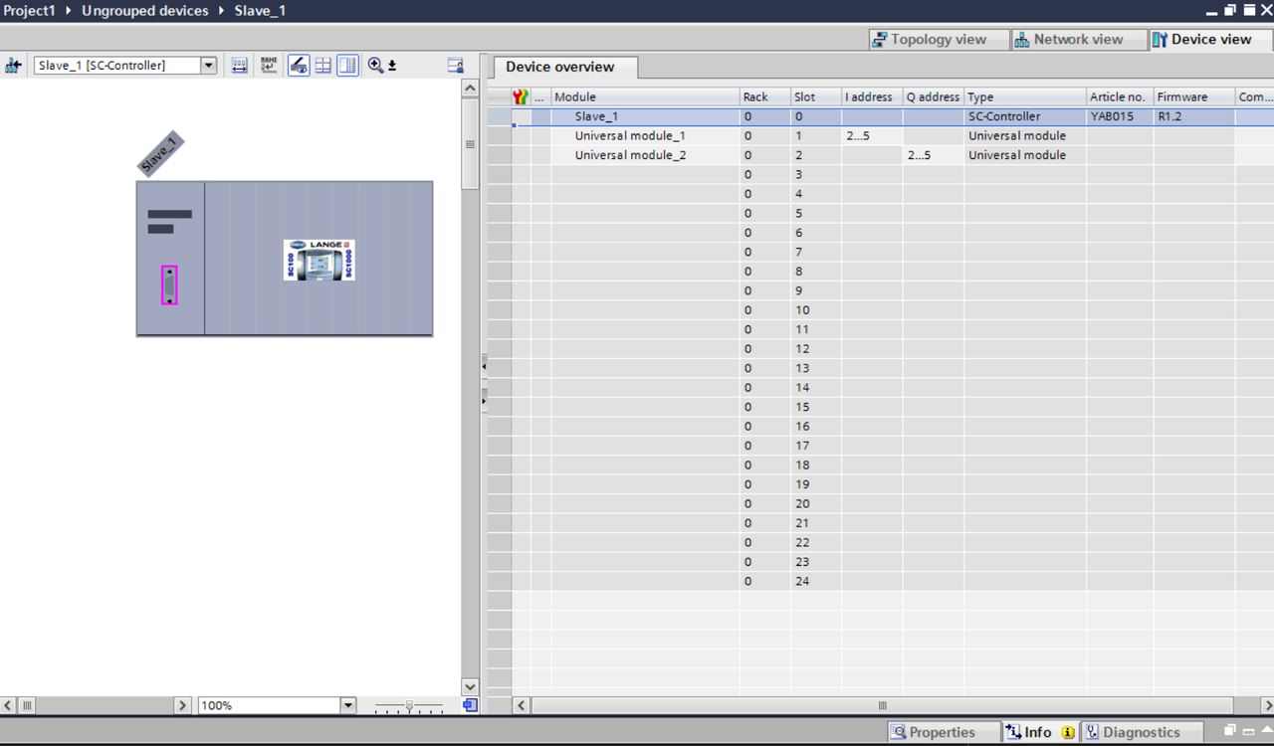
Task: Click the canvas horizontal scrollbar right arrow
Action: tap(182, 705)
